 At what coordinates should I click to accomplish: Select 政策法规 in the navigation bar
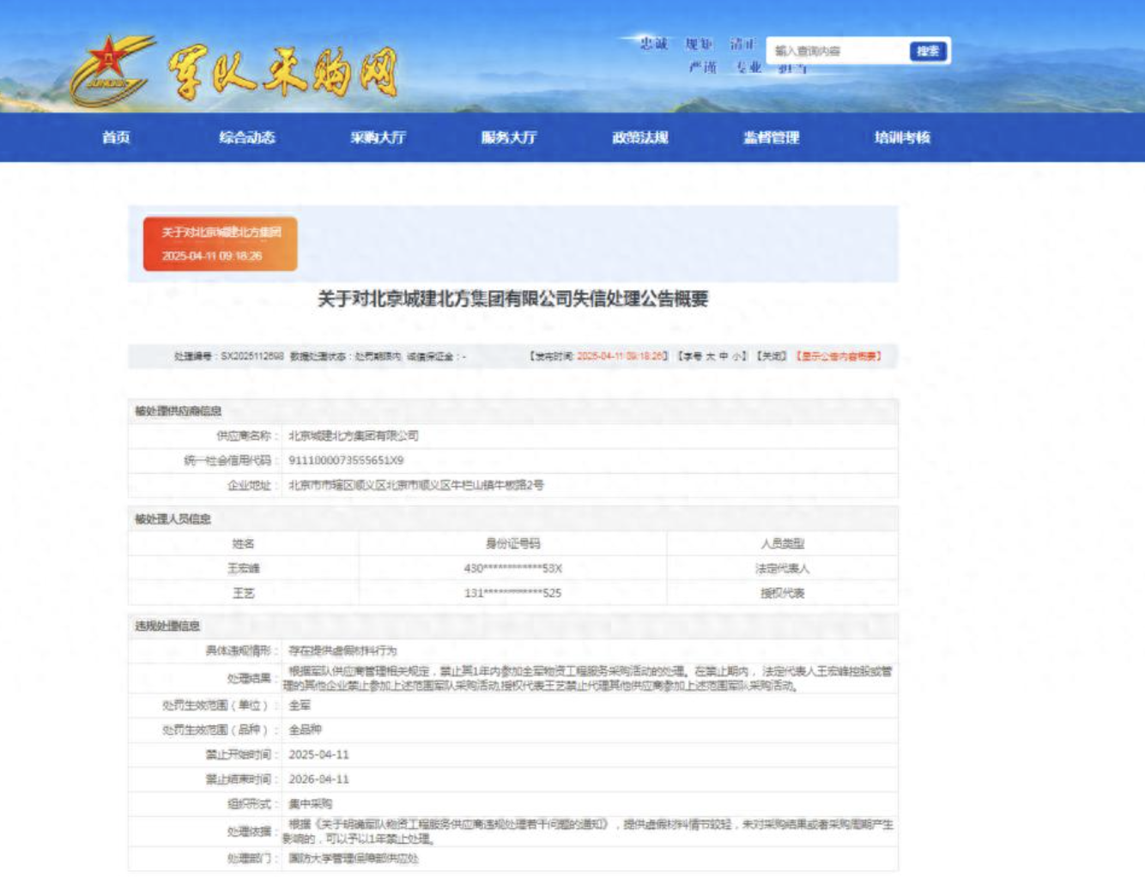coord(639,137)
